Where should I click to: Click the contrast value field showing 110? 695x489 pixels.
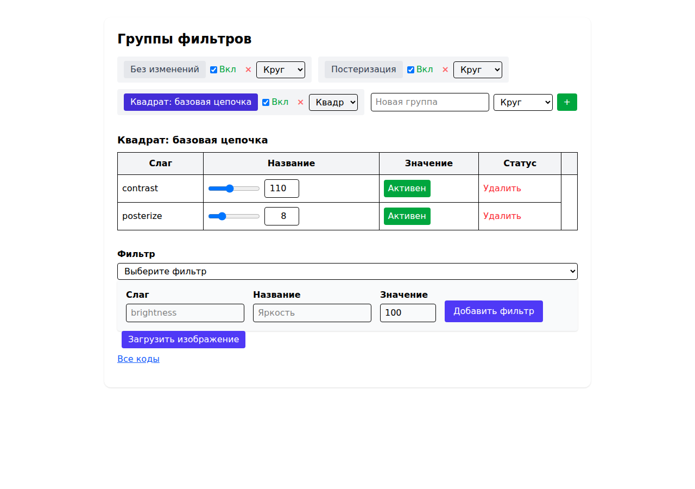click(282, 189)
